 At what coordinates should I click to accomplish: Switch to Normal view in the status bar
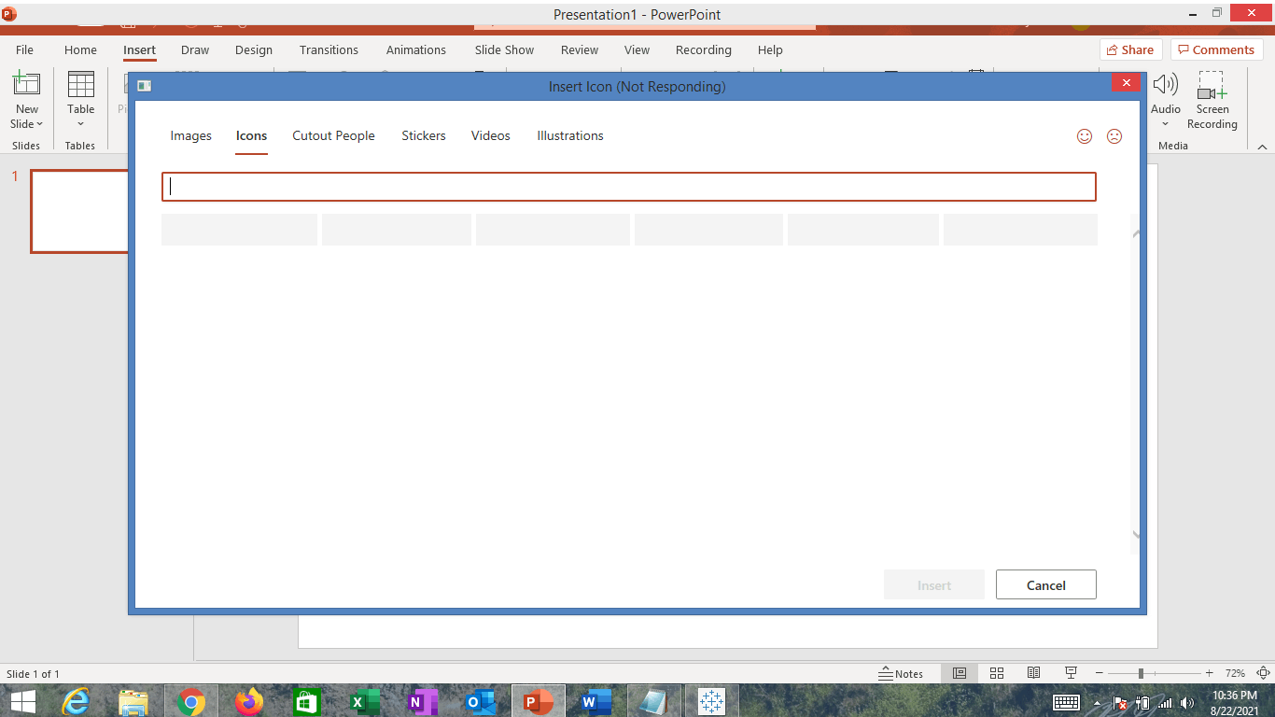[960, 673]
